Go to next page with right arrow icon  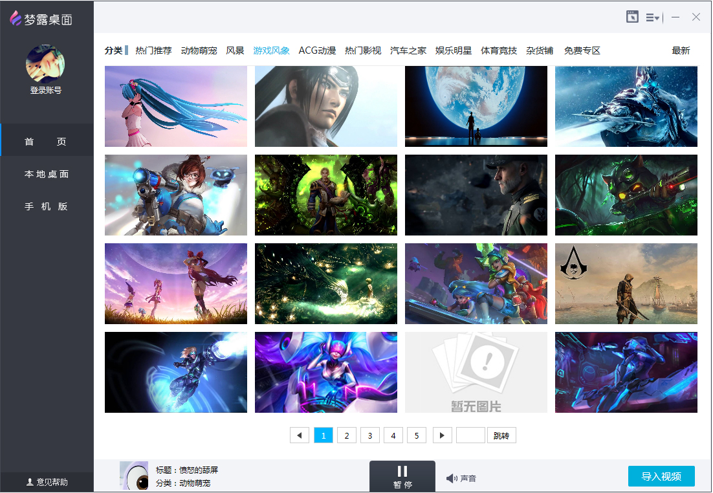click(x=443, y=435)
